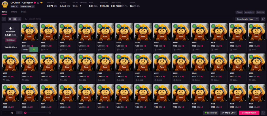Open the Offers tab

(14, 12)
